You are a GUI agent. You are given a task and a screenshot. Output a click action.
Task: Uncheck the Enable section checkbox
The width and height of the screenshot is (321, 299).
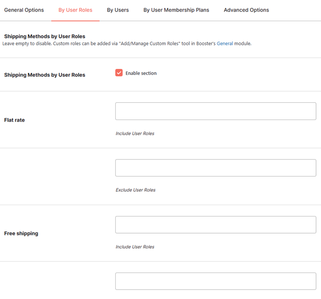pos(119,73)
